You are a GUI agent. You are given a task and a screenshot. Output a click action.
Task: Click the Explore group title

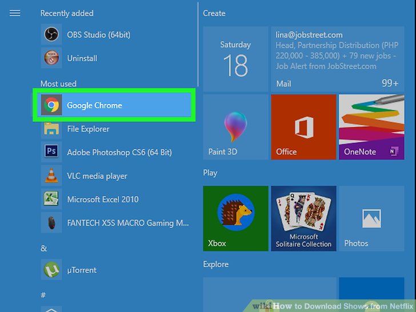click(x=215, y=264)
